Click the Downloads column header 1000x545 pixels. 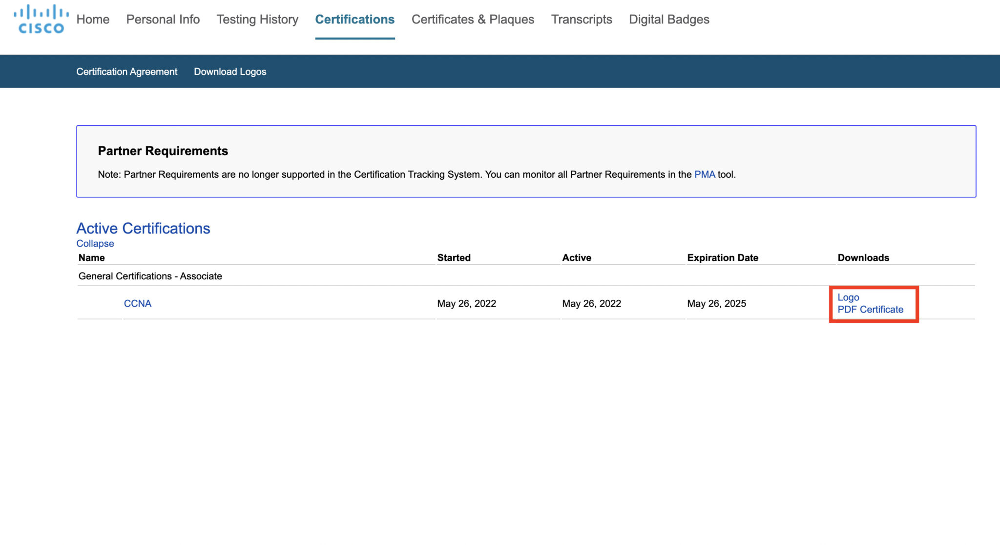pos(863,257)
